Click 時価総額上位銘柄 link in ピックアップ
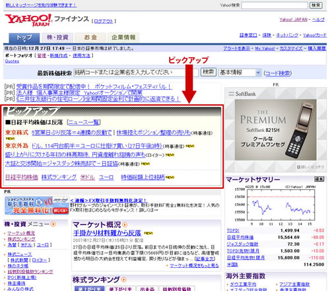330x291 pixels. pyautogui.click(x=143, y=177)
